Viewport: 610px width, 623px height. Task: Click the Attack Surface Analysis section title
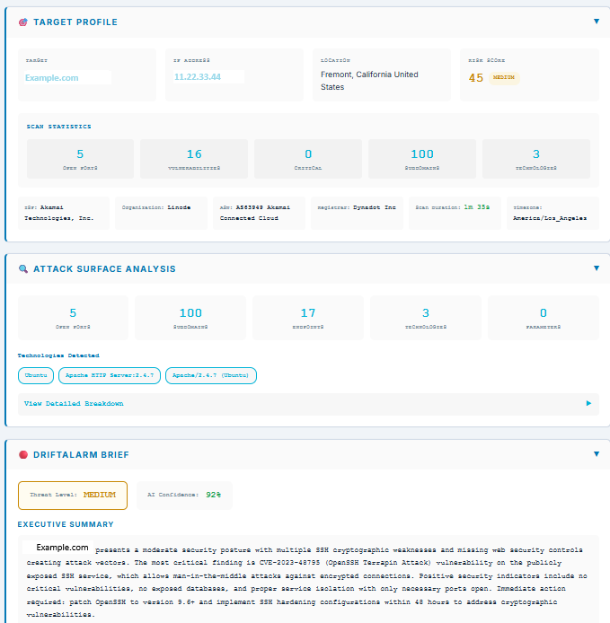tap(104, 269)
